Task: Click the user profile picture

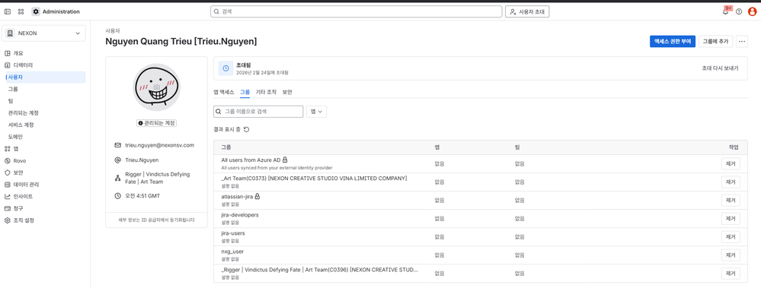Action: click(156, 87)
